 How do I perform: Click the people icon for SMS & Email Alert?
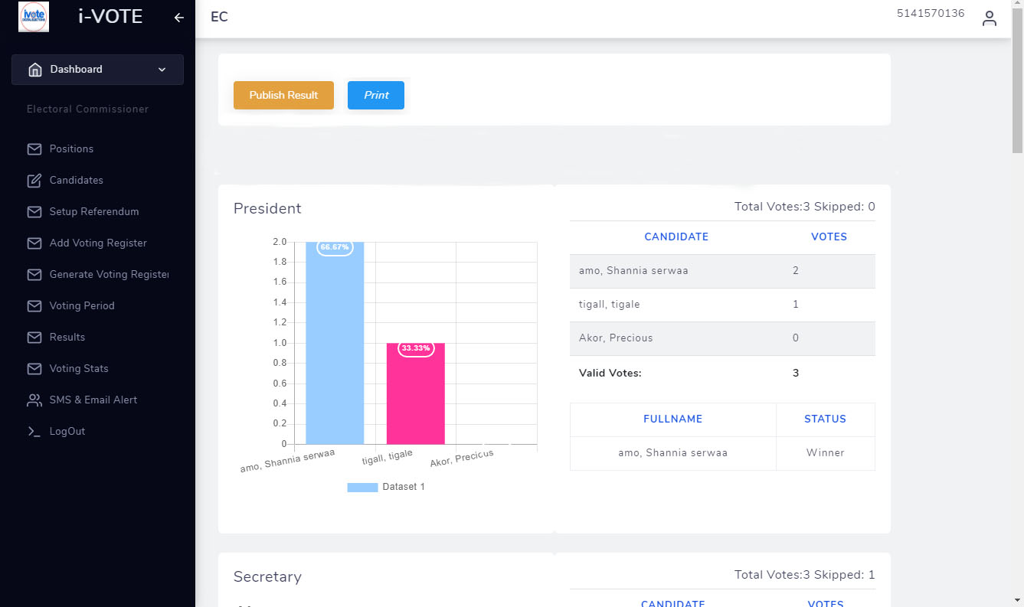34,400
